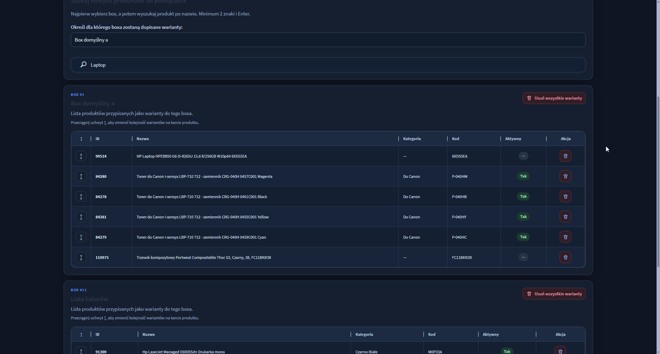The width and height of the screenshot is (660, 354).
Task: Click drag handle for product 91300
Action: click(x=81, y=351)
